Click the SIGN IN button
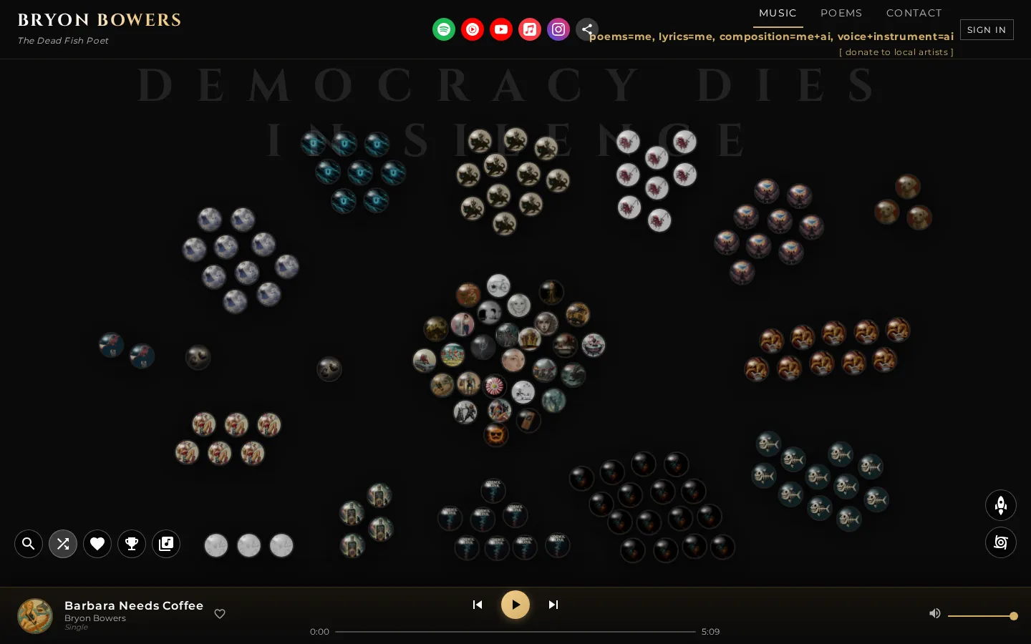The width and height of the screenshot is (1031, 644). [x=987, y=29]
